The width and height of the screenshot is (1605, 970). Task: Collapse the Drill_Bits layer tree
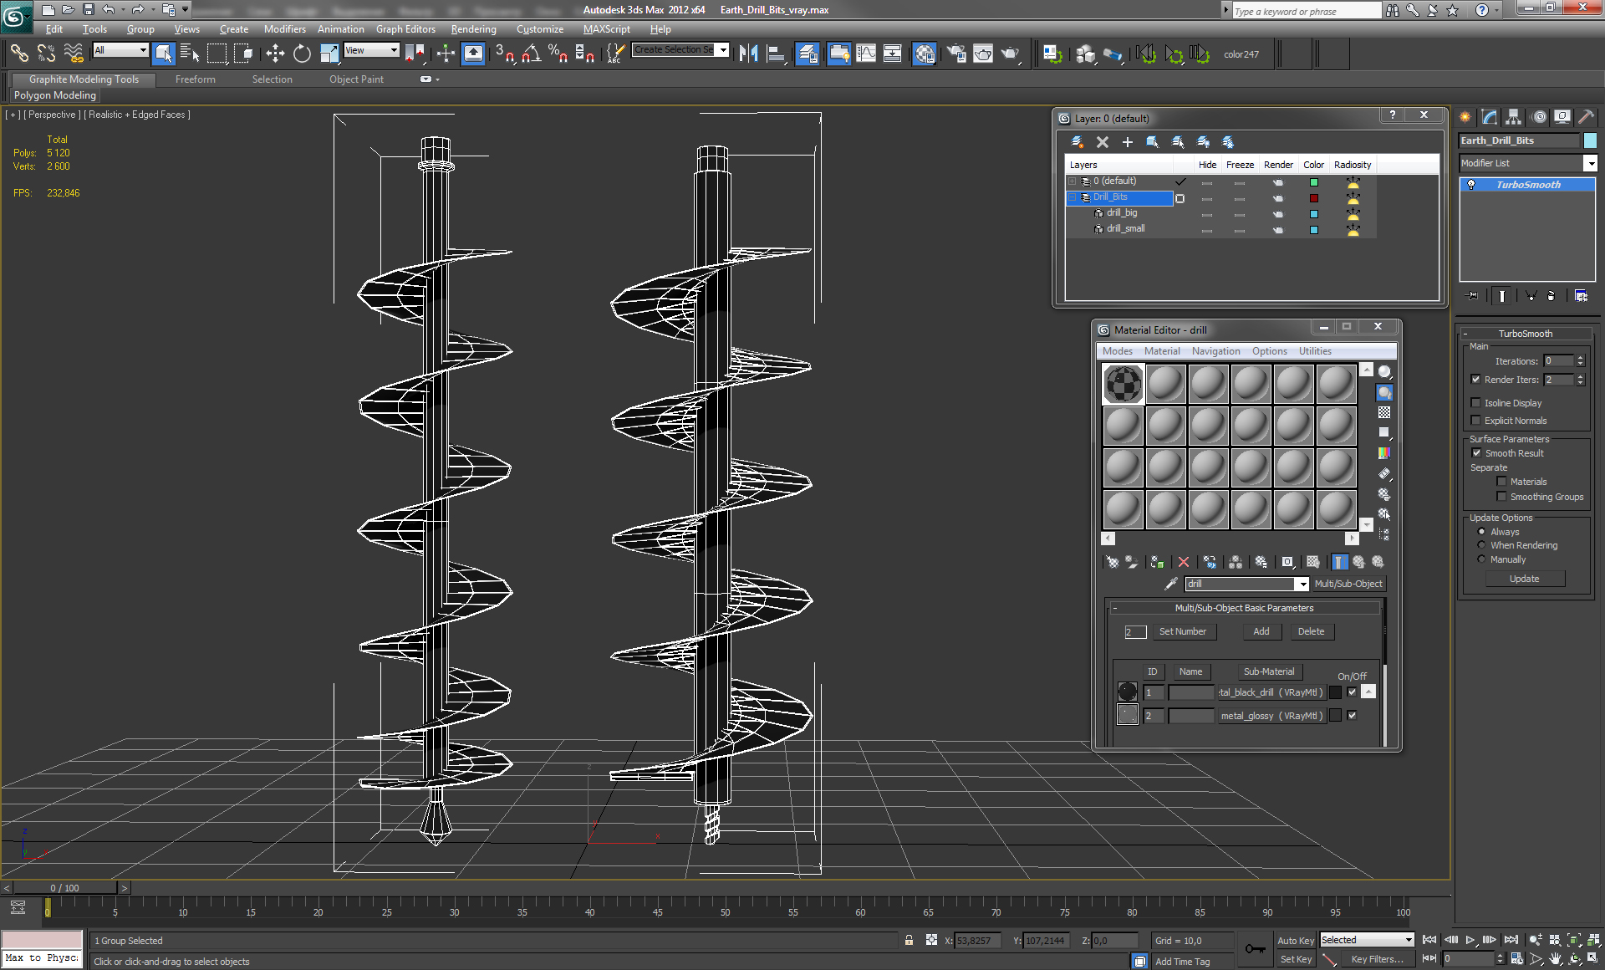pos(1073,197)
